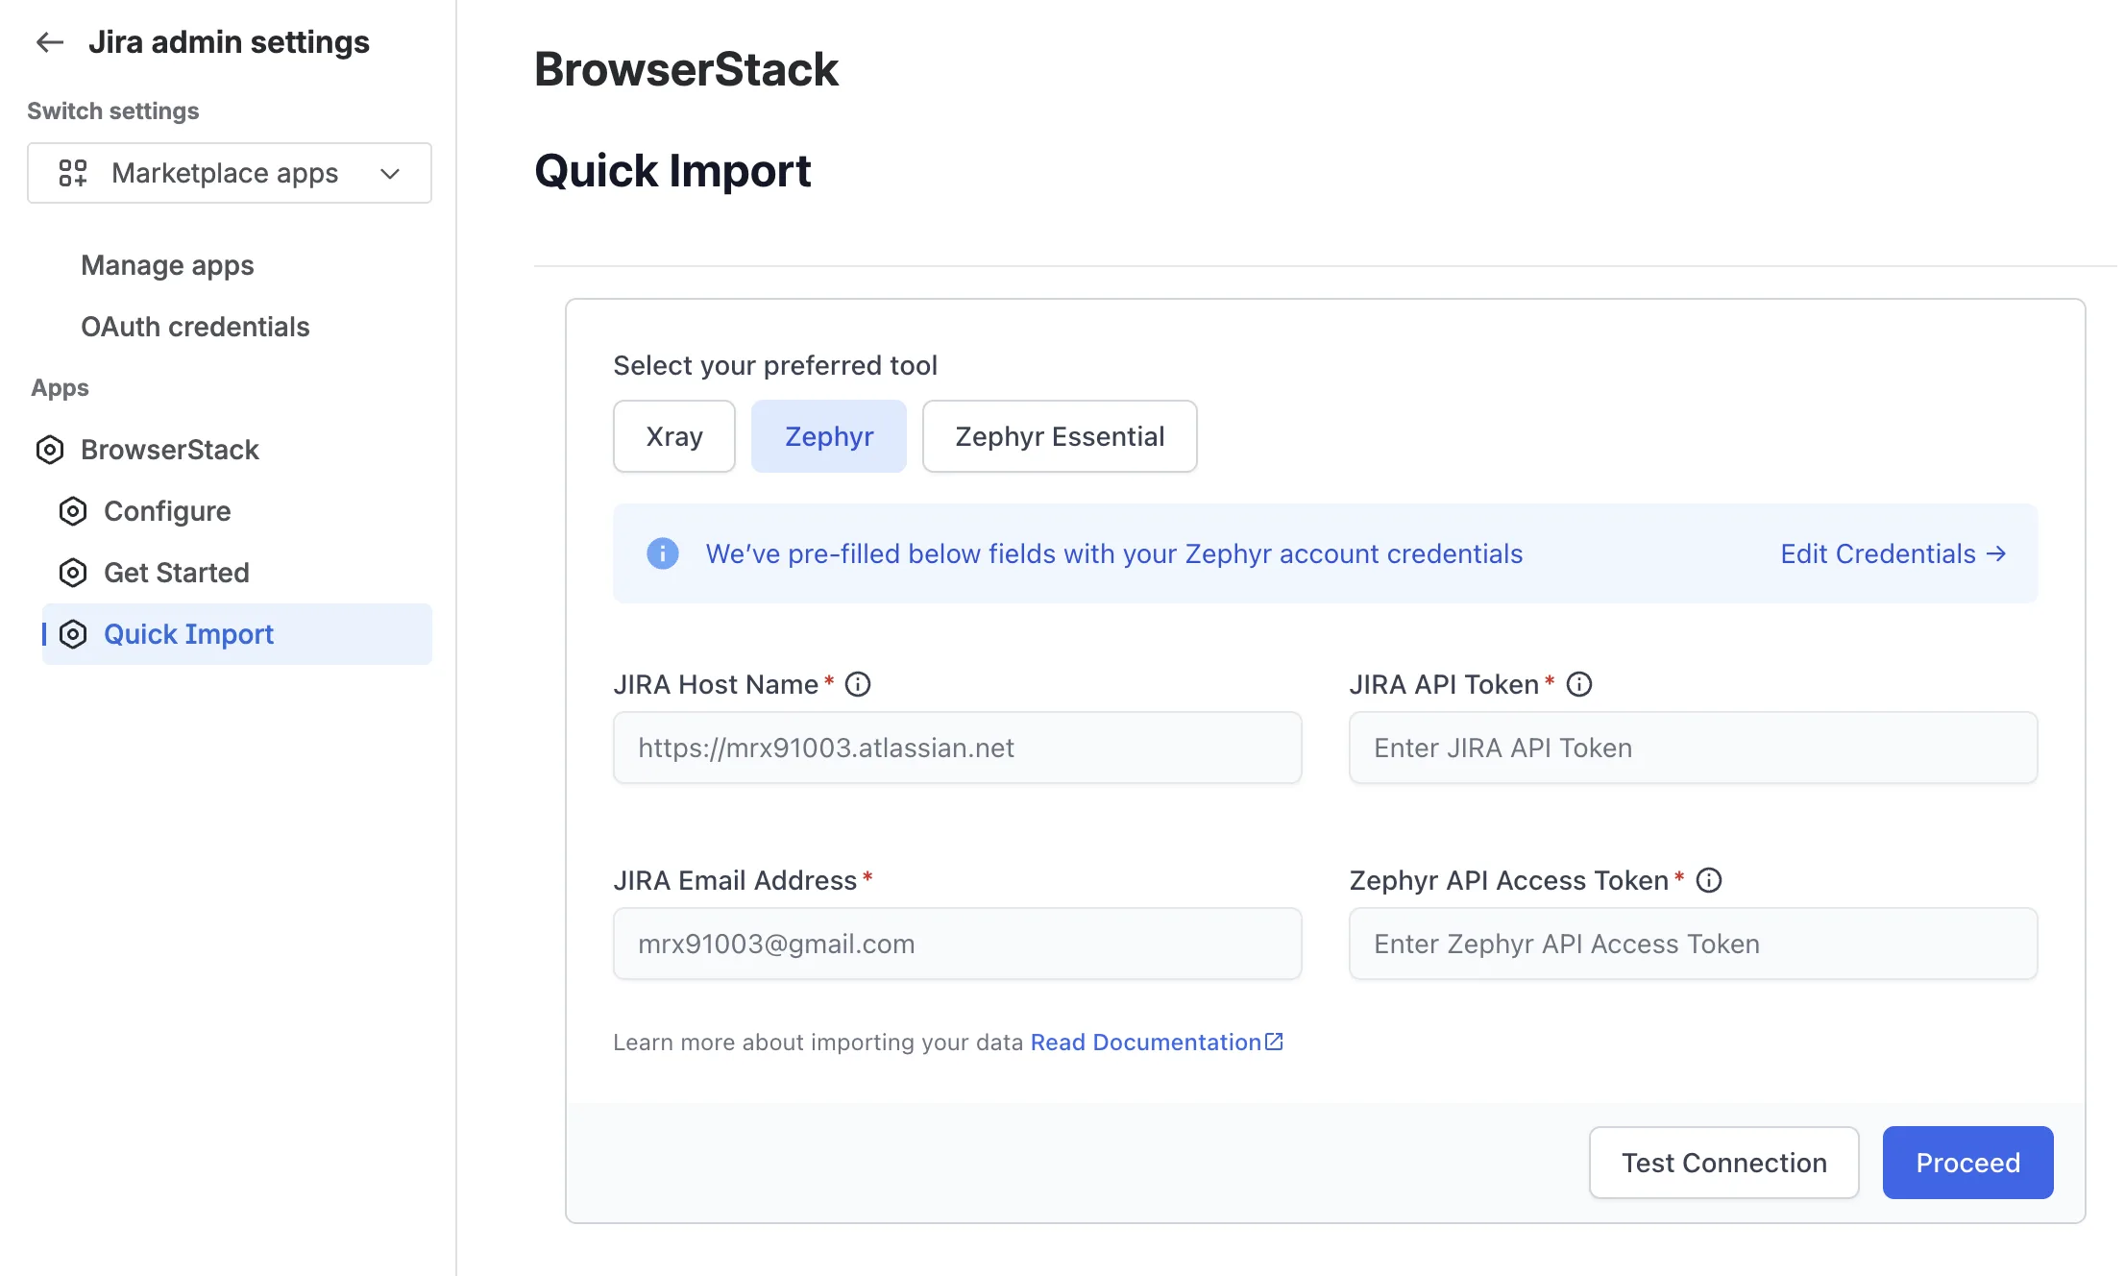Select the Zephyr Essential tool option

click(x=1060, y=436)
